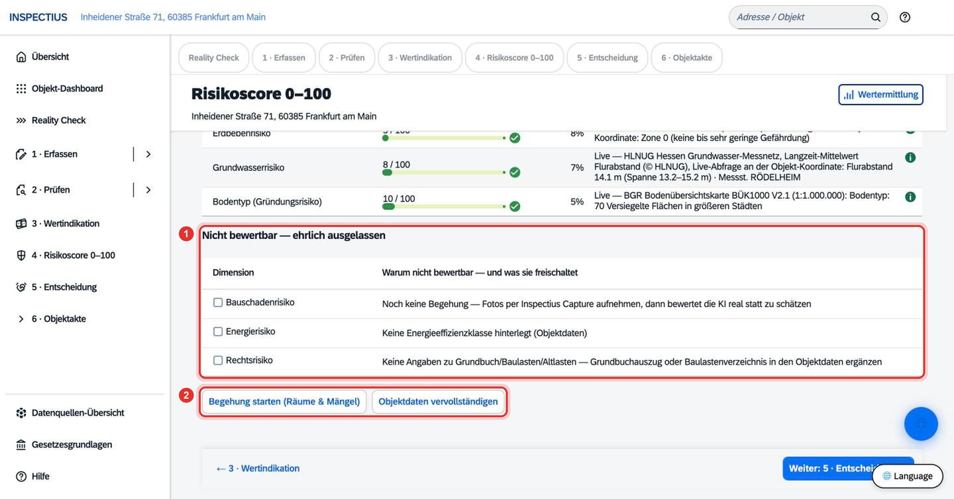Click the chart icon in Wertermittlung button
This screenshot has height=499, width=954.
[849, 95]
